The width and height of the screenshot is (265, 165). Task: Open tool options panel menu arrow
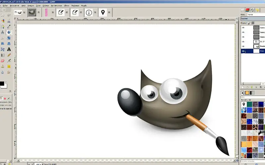click(10, 91)
